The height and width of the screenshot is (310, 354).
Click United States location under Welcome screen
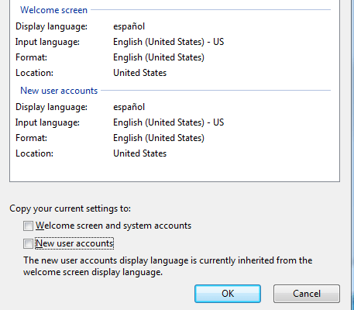tap(139, 73)
